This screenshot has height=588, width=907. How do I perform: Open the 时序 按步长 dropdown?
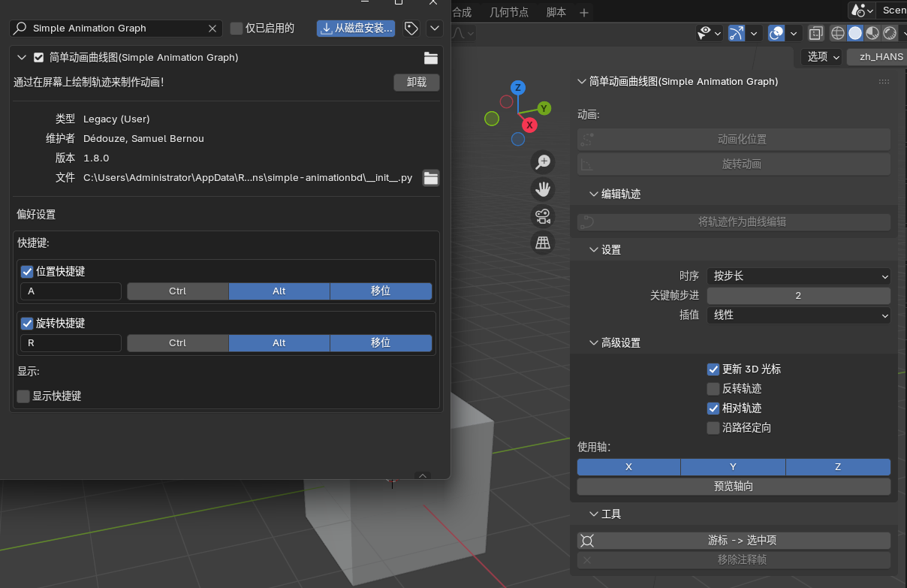coord(798,276)
